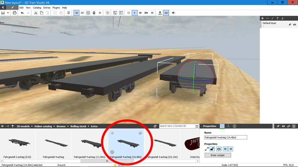Open the event management toolbar icon
The width and height of the screenshot is (298, 167).
[115, 13]
